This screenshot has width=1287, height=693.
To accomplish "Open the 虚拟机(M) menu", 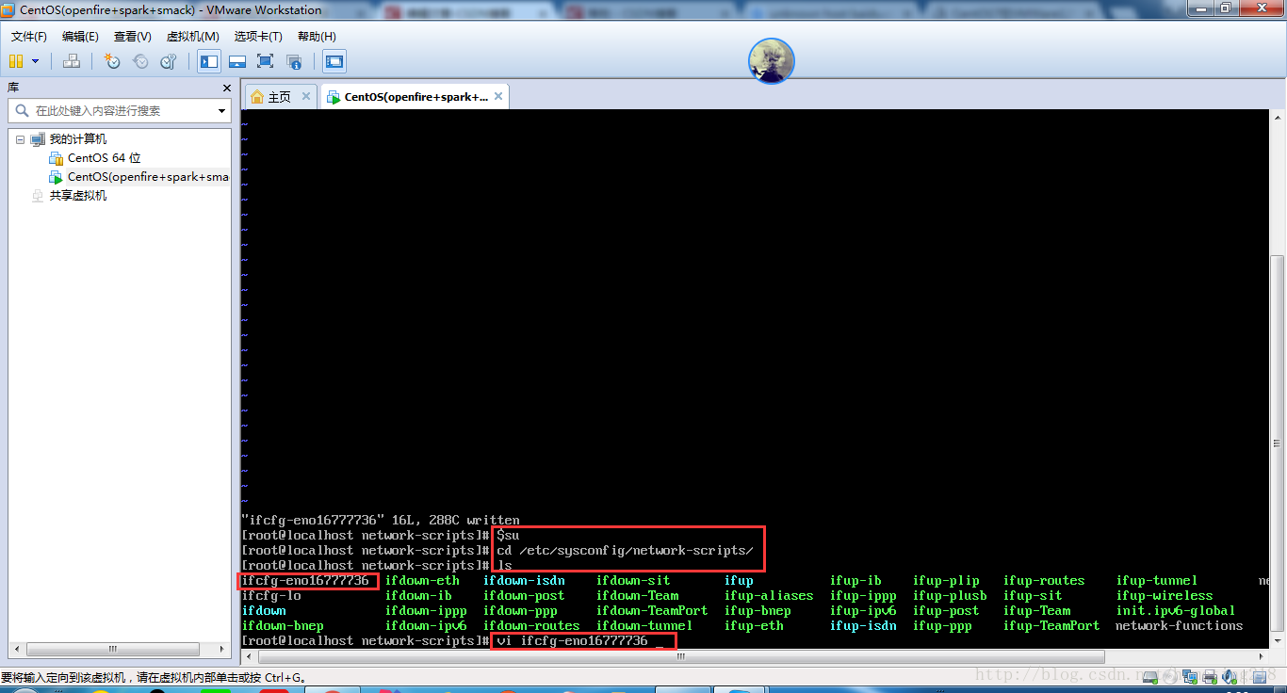I will coord(192,36).
